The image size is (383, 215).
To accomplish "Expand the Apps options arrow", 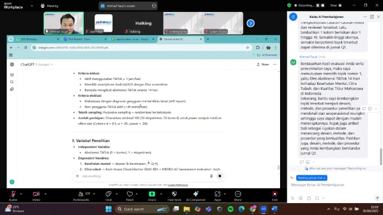I will click(x=224, y=194).
